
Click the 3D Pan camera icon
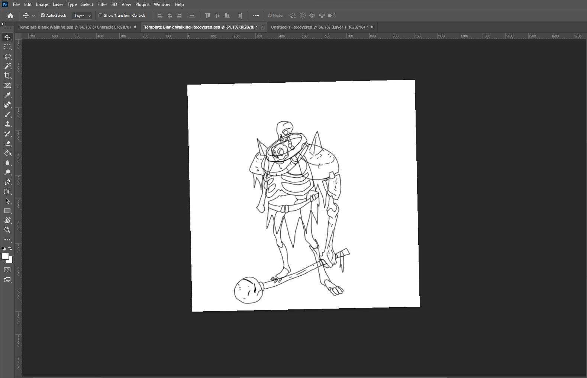coord(312,16)
